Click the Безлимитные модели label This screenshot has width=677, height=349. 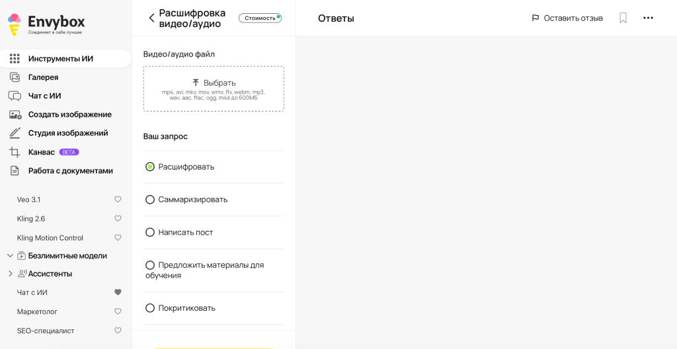67,256
